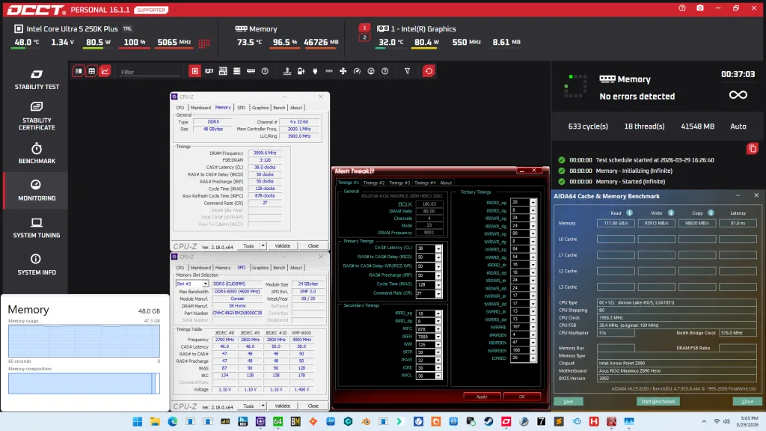Click OK in MemTweakIt
766x431 pixels.
click(521, 397)
